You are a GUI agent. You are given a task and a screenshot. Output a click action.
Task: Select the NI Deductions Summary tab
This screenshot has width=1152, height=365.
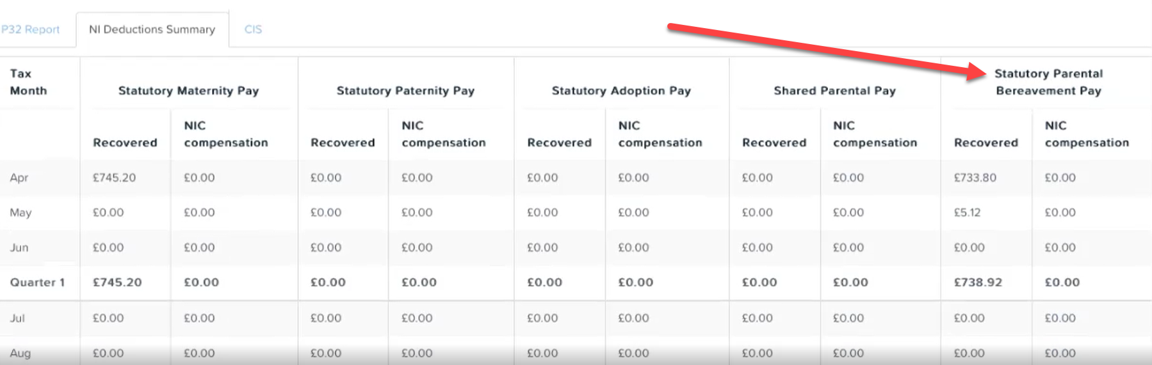tap(152, 29)
